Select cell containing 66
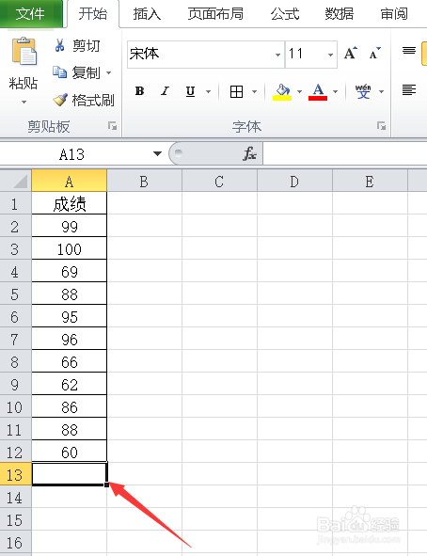 pos(69,361)
